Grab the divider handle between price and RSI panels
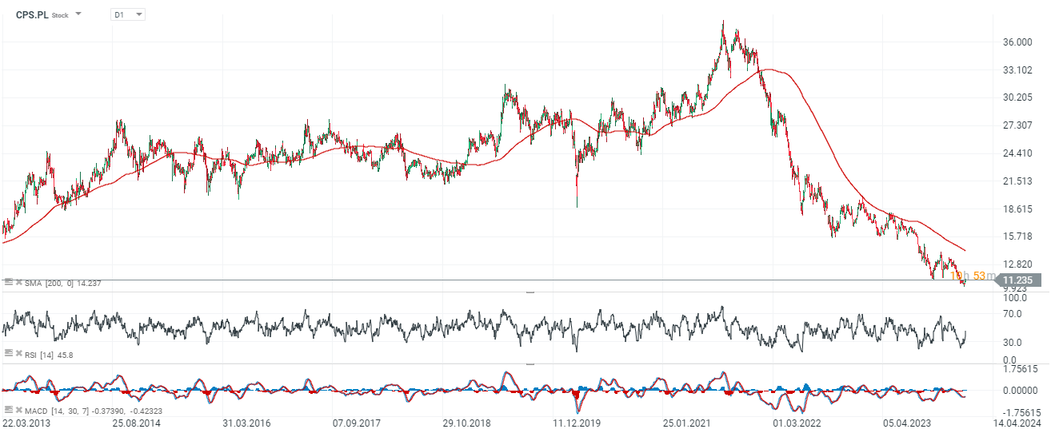This screenshot has width=1051, height=437. point(529,293)
